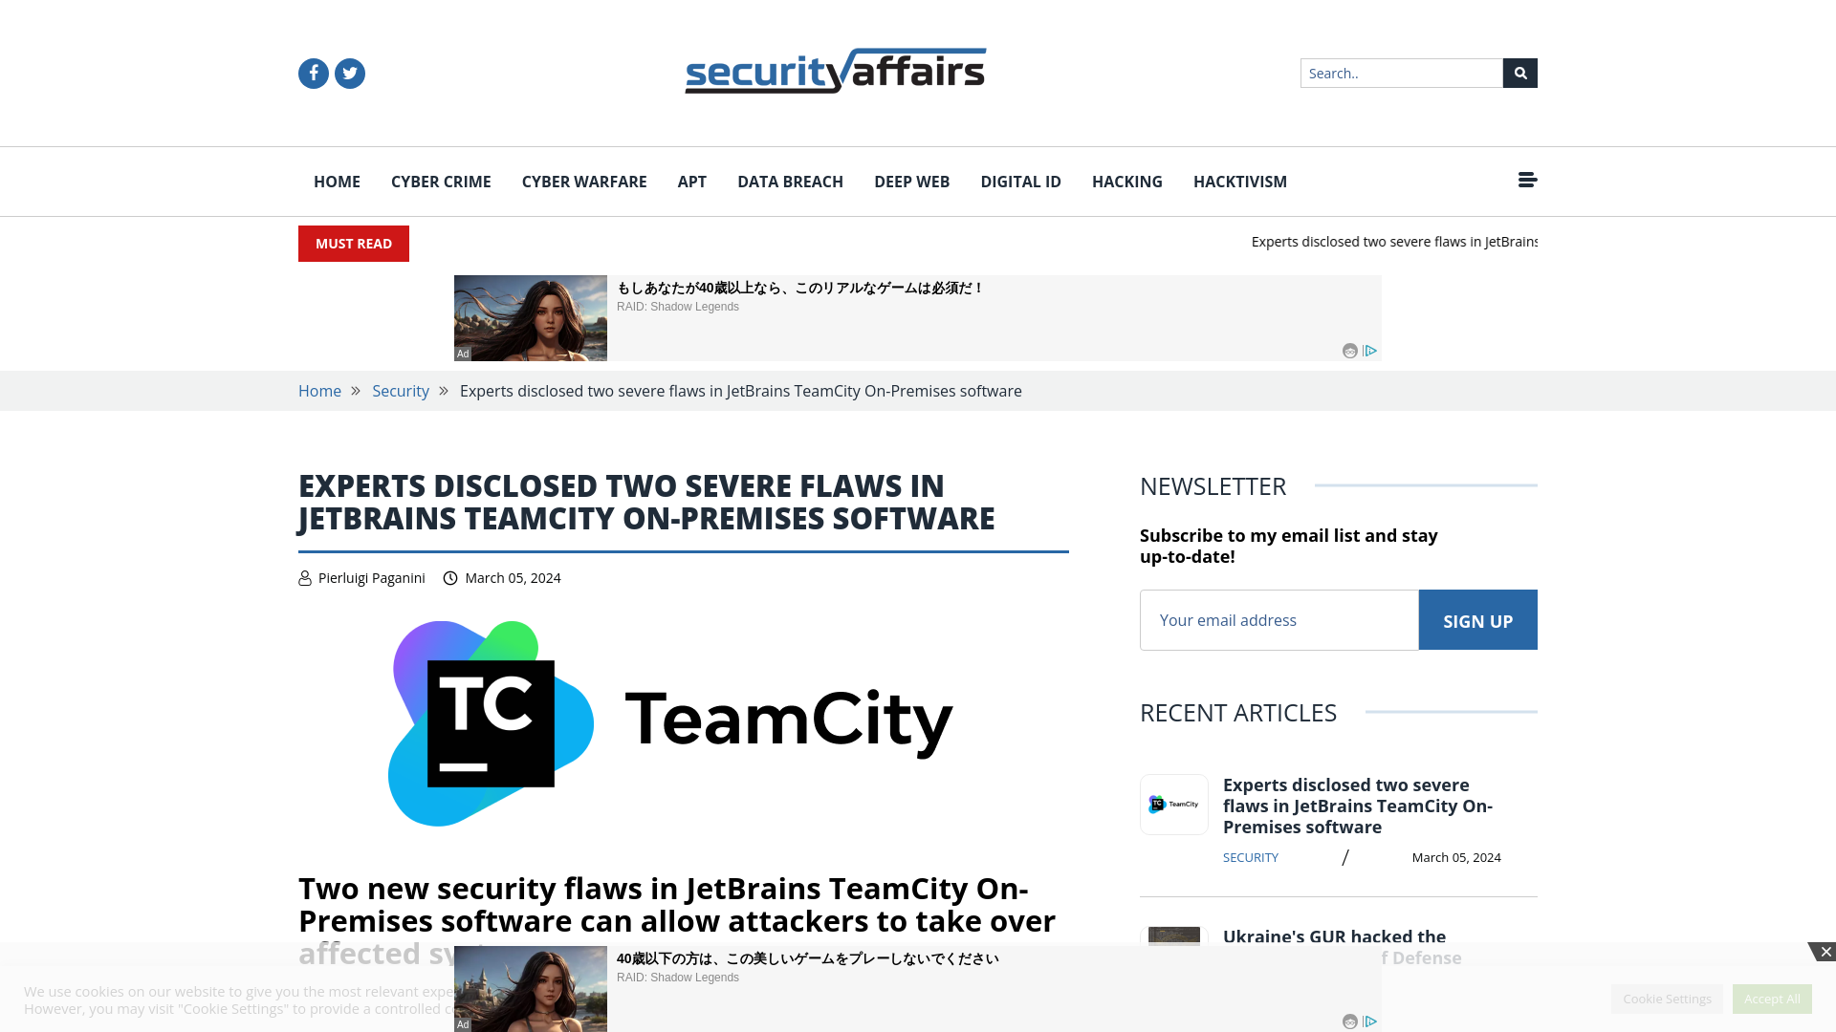1836x1032 pixels.
Task: Click the search magnifier icon
Action: (1519, 72)
